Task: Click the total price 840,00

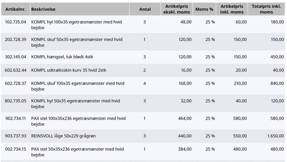Action: [x=277, y=84]
